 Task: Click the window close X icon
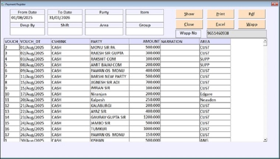pyautogui.click(x=274, y=4)
